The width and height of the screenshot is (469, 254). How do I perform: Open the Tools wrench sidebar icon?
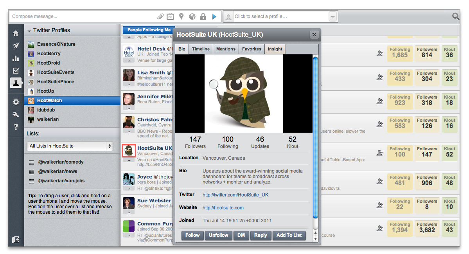16,114
